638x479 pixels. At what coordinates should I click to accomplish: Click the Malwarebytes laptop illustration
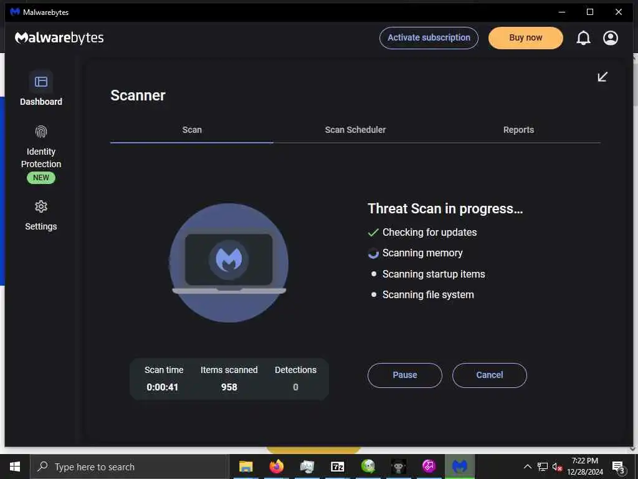229,263
